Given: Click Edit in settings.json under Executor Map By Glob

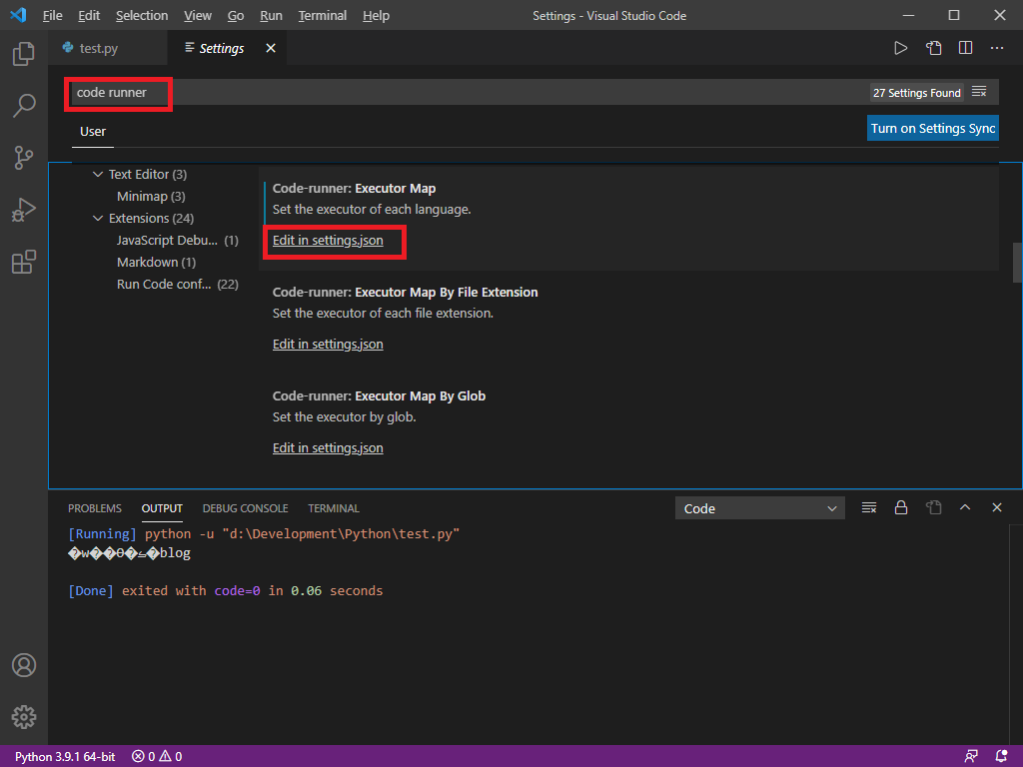Looking at the screenshot, I should [x=328, y=448].
